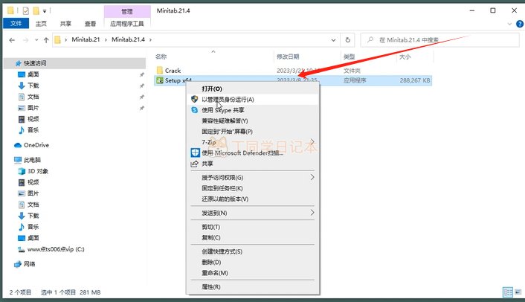Choose 属性(R) in the context menu
Image resolution: width=525 pixels, height=302 pixels.
(252, 287)
